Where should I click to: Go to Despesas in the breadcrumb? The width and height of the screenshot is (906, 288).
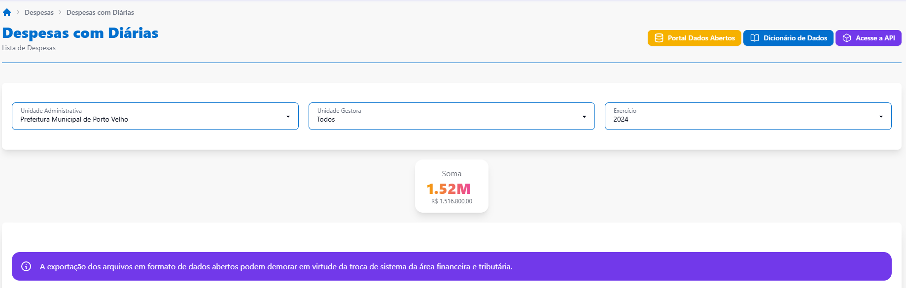[x=39, y=12]
